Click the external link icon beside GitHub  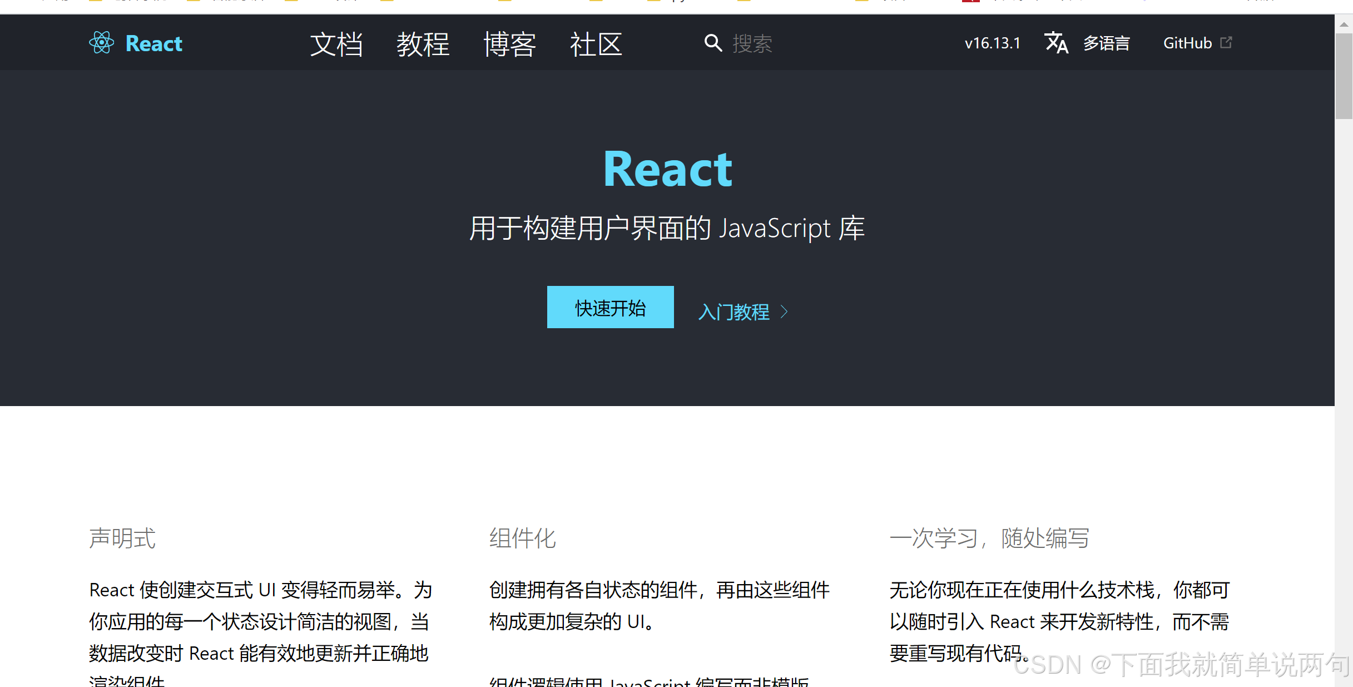1226,42
